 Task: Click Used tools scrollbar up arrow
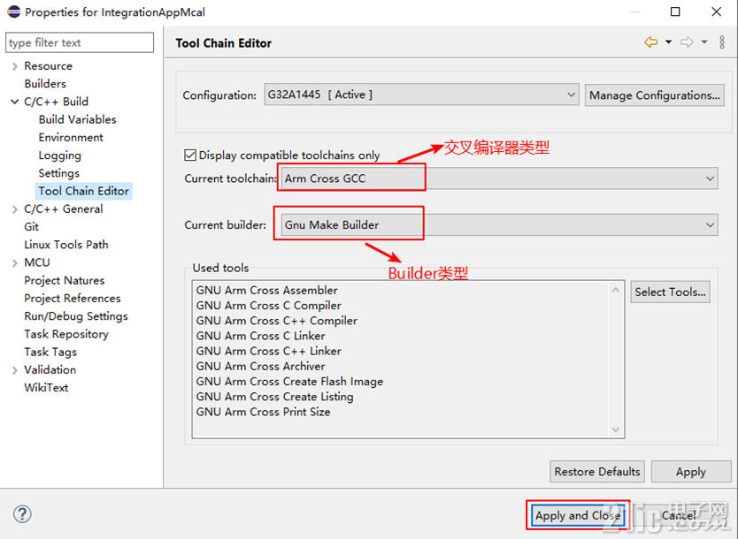click(616, 290)
